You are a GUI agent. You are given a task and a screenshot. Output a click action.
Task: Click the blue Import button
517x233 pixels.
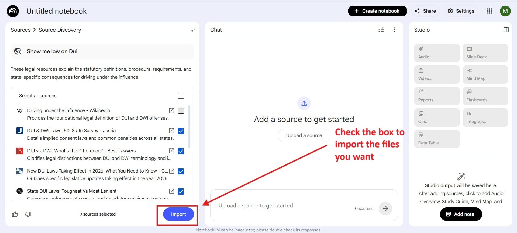coord(178,214)
